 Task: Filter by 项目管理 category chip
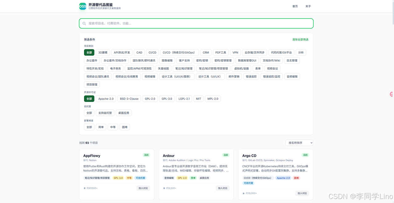tap(92, 85)
